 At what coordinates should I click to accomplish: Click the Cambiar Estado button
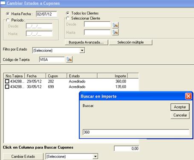tap(23, 157)
